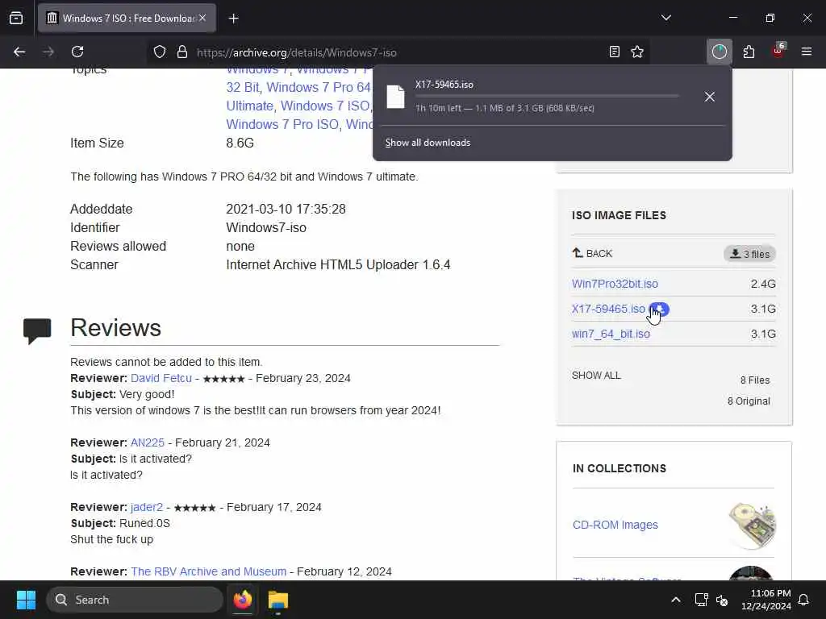Reload the current page
826x619 pixels.
click(x=77, y=52)
